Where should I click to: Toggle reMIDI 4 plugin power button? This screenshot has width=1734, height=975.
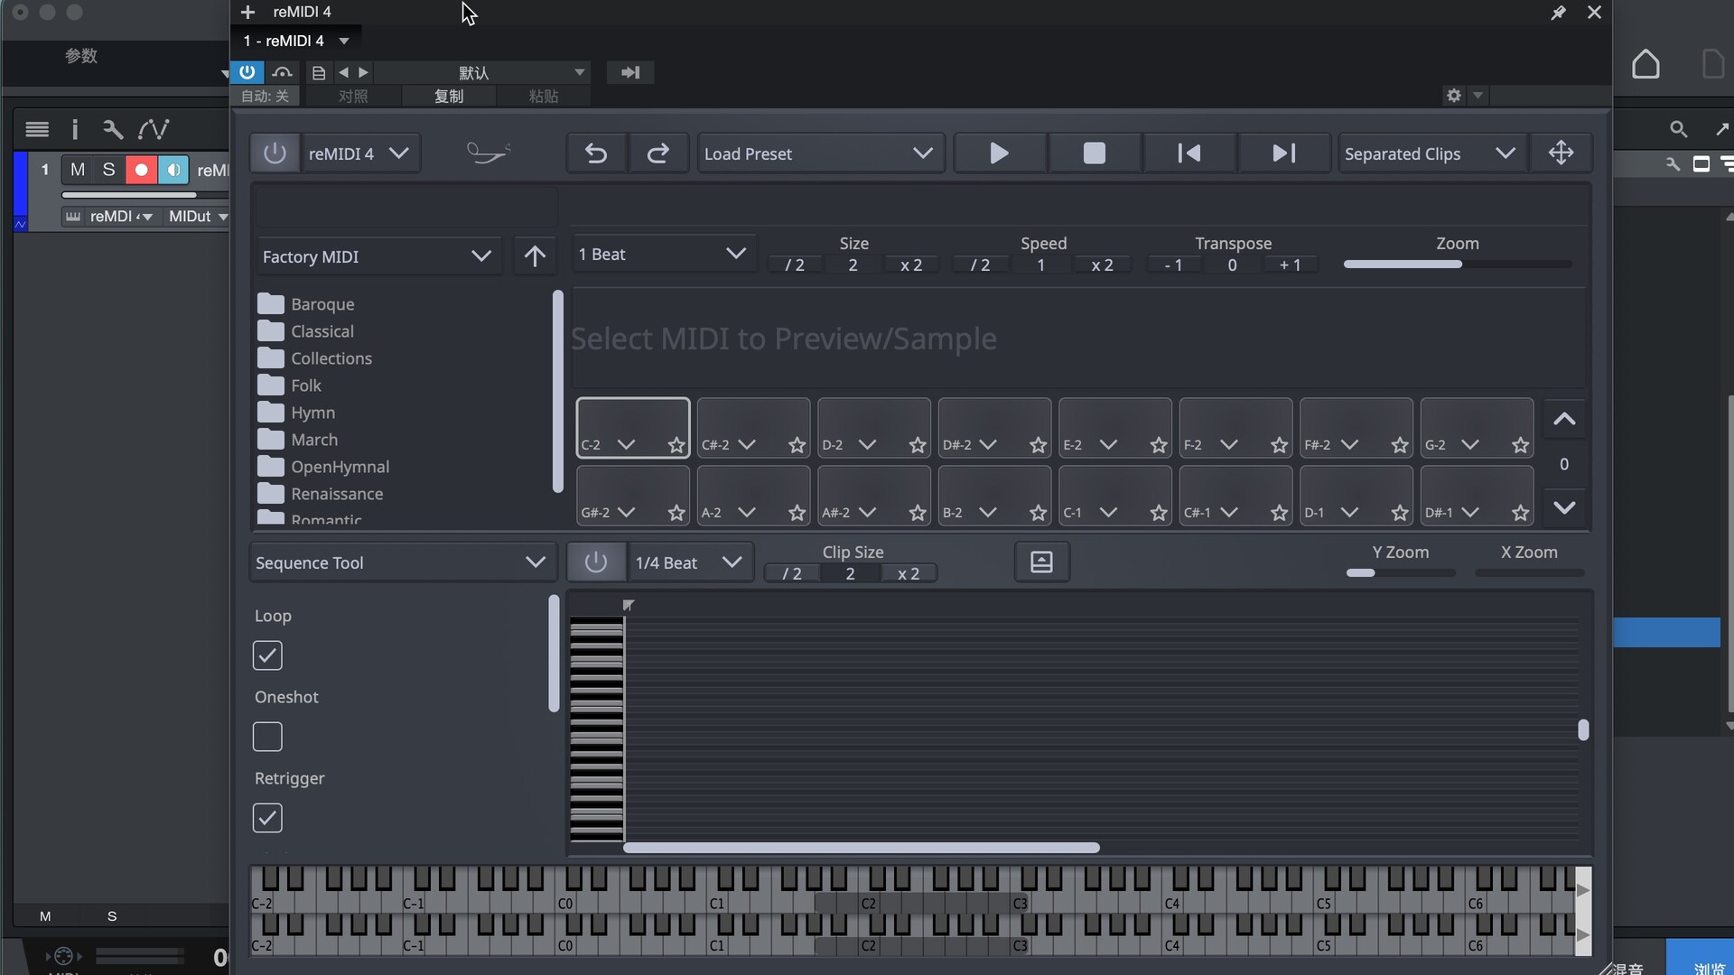[x=275, y=153]
